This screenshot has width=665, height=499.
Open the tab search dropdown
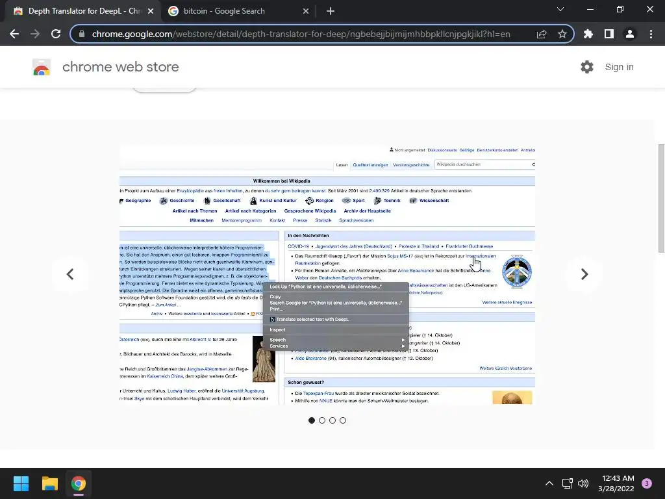560,9
